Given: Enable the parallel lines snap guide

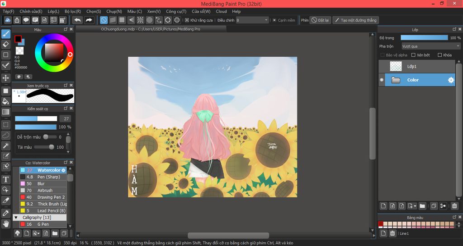Looking at the screenshot, I should click(x=113, y=20).
